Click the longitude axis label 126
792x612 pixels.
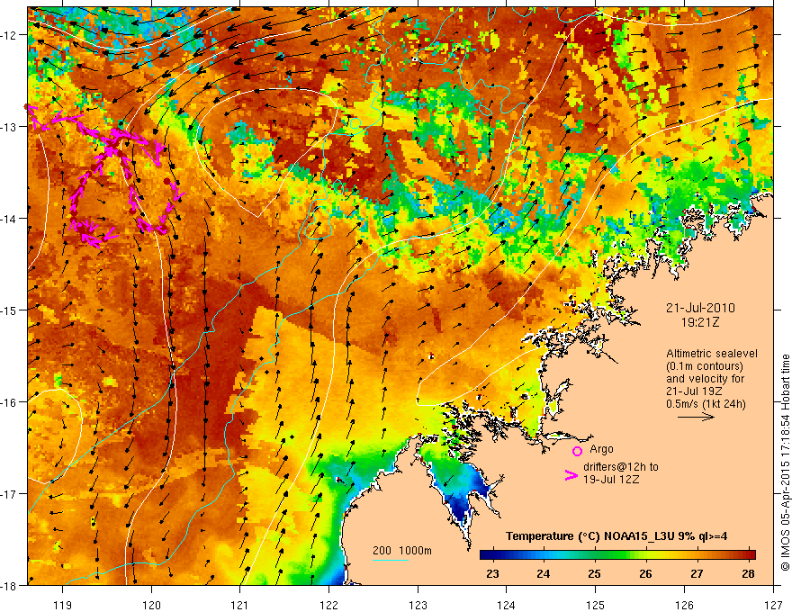click(x=684, y=605)
